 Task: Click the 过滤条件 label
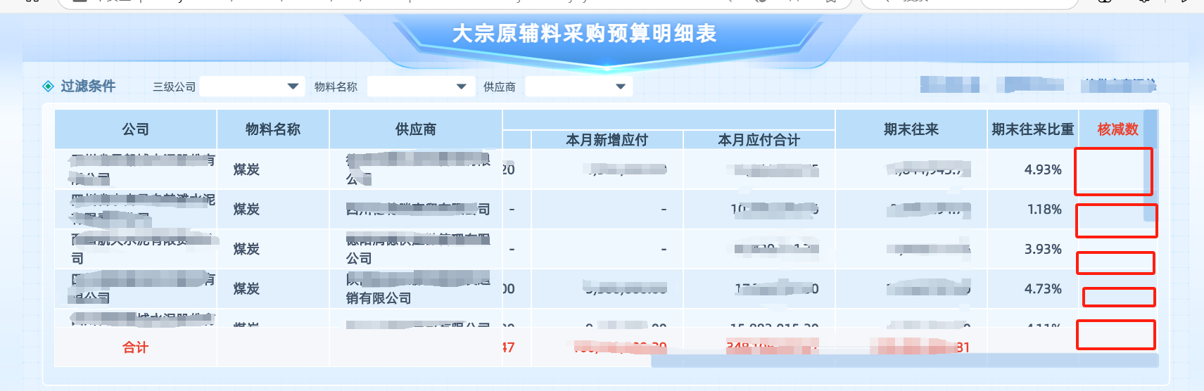pyautogui.click(x=88, y=86)
